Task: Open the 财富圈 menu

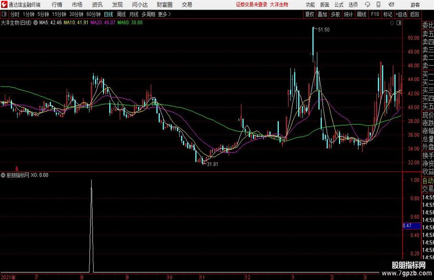Action: coord(164,5)
